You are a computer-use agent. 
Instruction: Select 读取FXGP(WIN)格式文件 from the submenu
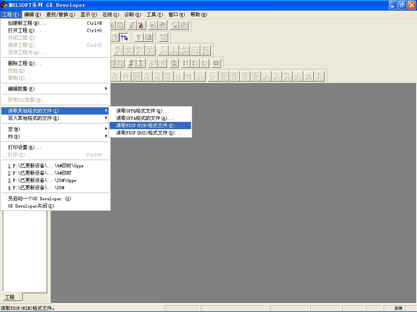click(149, 126)
